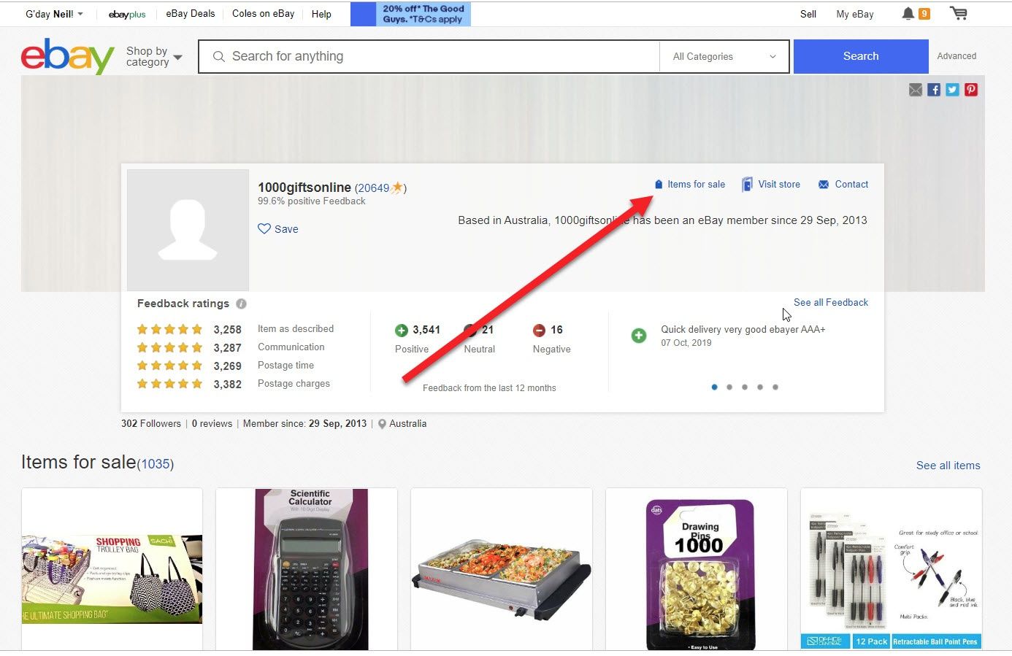Click the green Positive feedback icon

(x=402, y=331)
